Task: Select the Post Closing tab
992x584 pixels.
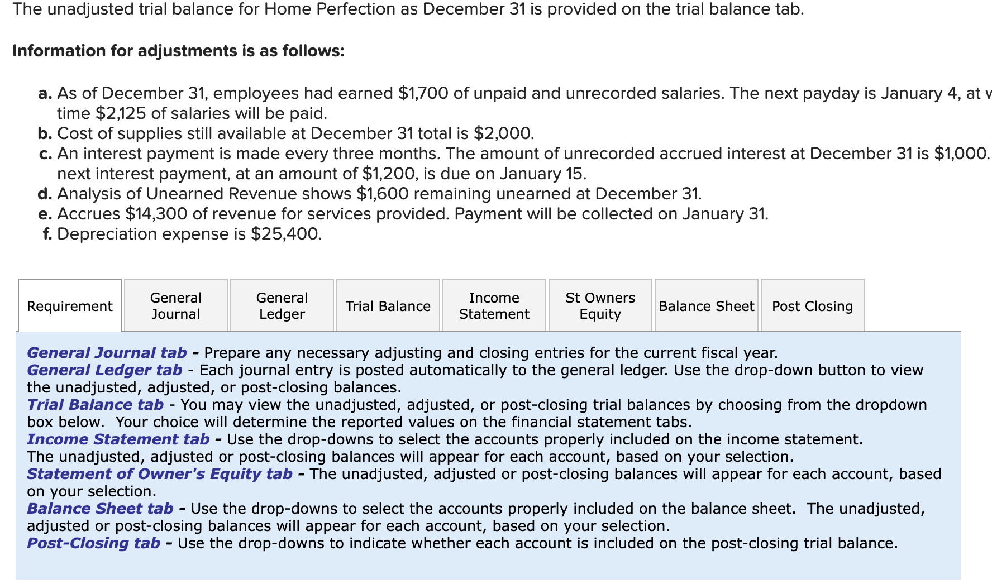Action: coord(812,306)
